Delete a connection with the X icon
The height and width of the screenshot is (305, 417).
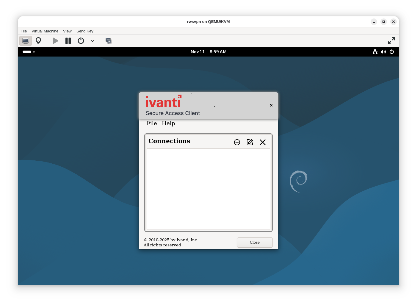[263, 142]
